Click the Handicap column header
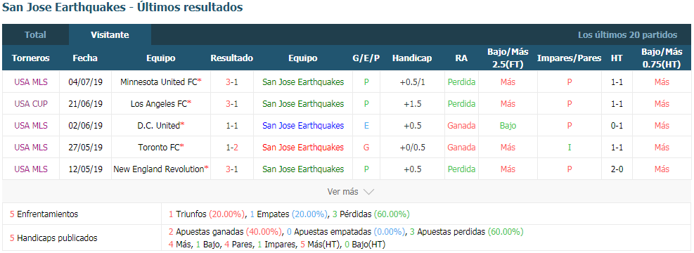This screenshot has width=694, height=253. pos(412,58)
